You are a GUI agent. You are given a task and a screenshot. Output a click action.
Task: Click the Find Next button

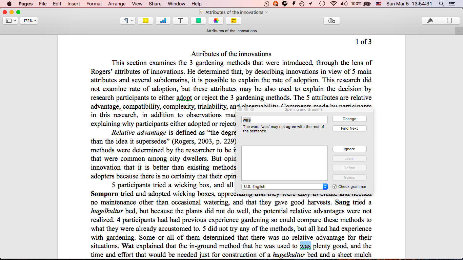click(x=349, y=128)
